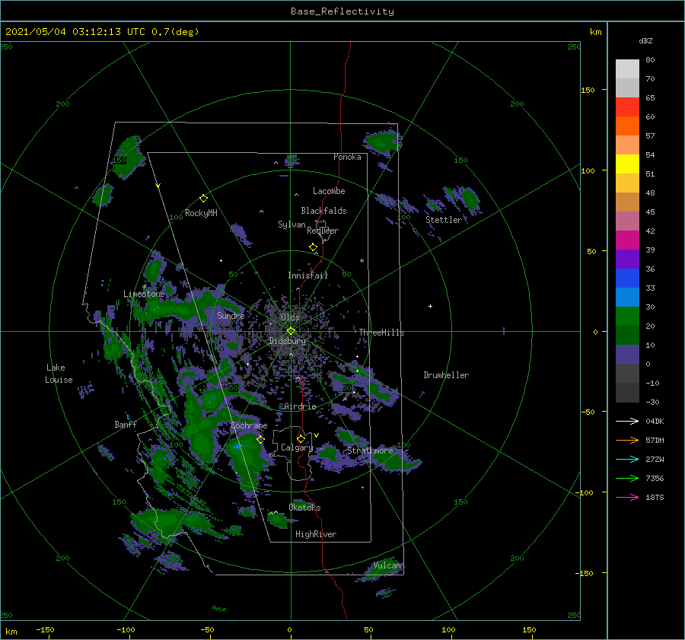Click the Airdrie label

(x=300, y=406)
